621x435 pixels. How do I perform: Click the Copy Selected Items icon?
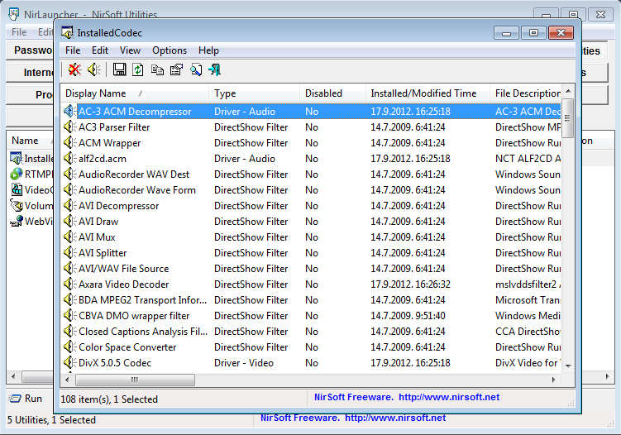click(x=157, y=69)
